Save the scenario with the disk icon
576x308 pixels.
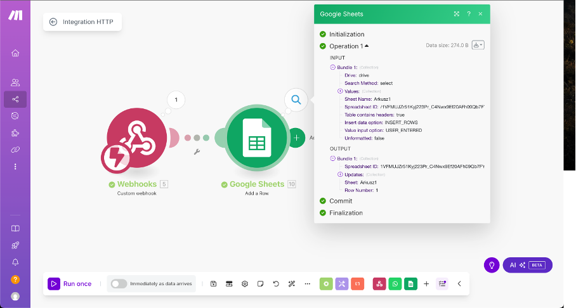(x=213, y=284)
